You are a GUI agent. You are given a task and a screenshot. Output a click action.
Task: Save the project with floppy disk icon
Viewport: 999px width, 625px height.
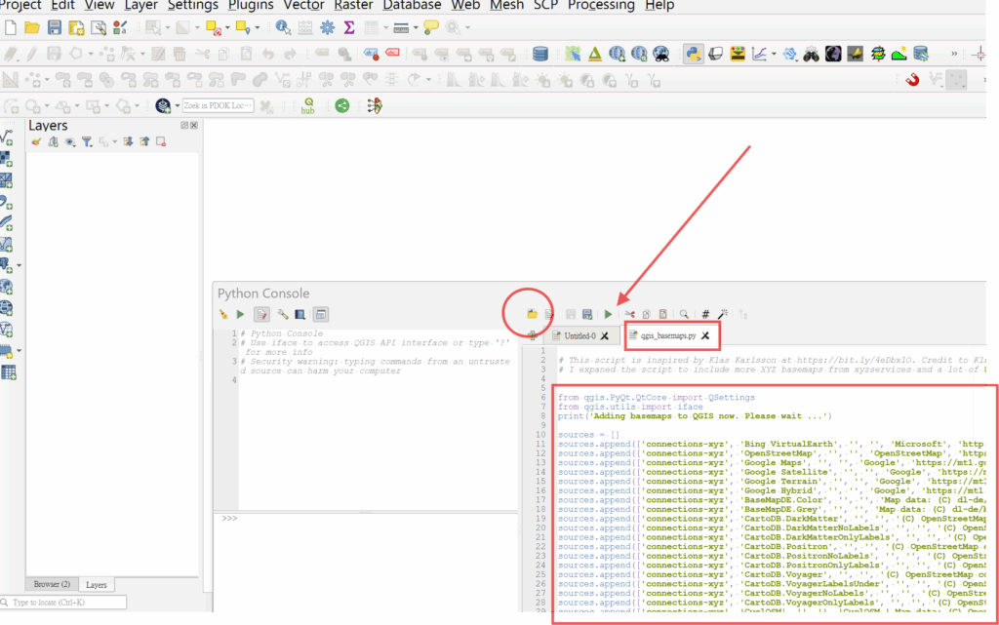[55, 28]
